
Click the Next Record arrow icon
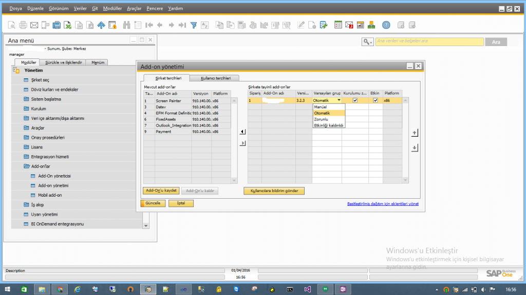(x=171, y=24)
